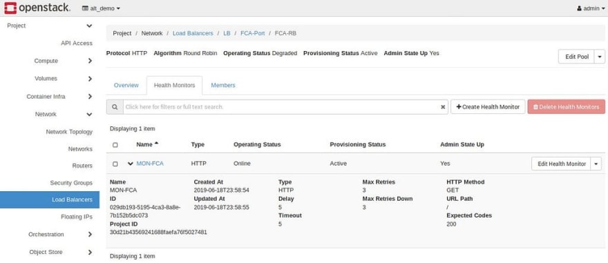Expand the Container Infra sidebar section
The width and height of the screenshot is (608, 263).
click(90, 97)
